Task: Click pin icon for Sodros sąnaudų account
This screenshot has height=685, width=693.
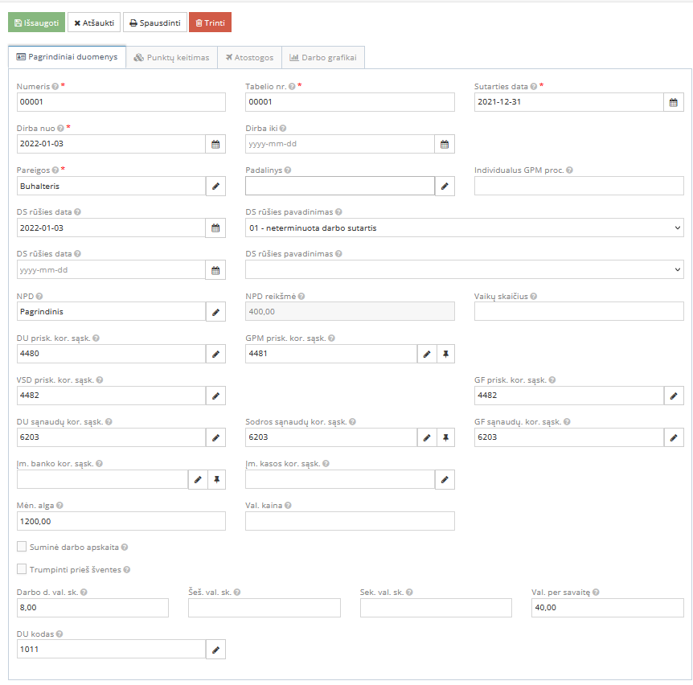Action: pyautogui.click(x=446, y=437)
